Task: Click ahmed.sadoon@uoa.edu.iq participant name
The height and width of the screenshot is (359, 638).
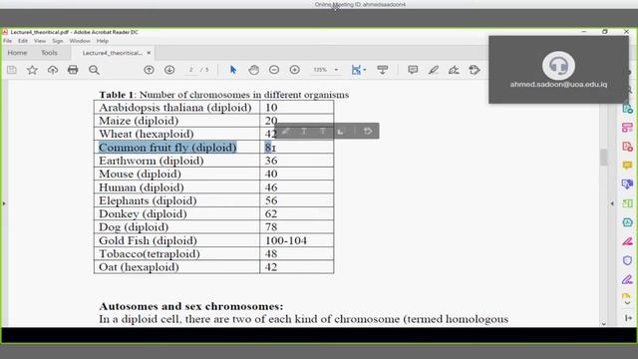Action: coord(558,85)
